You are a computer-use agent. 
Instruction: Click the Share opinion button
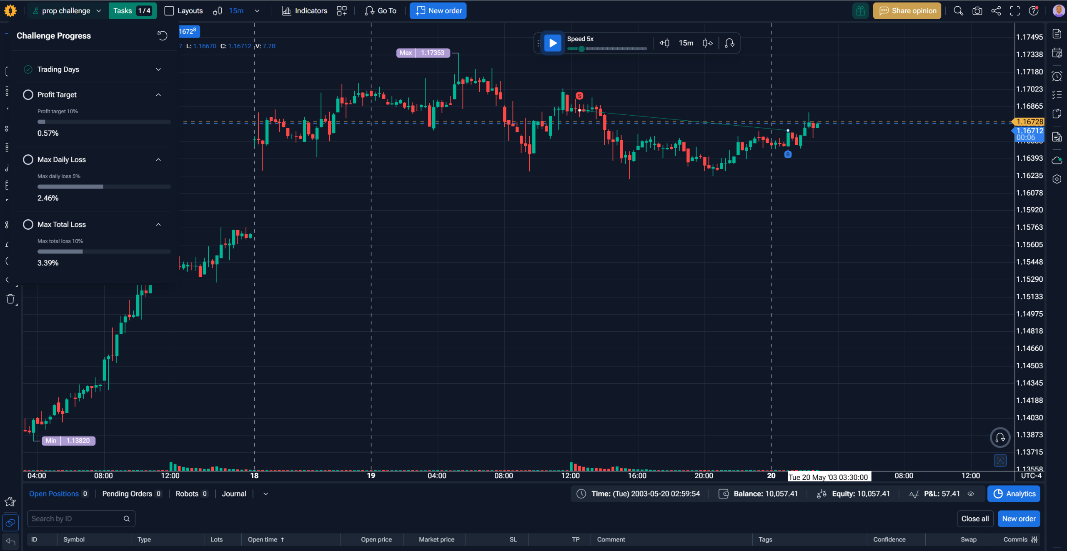[907, 11]
